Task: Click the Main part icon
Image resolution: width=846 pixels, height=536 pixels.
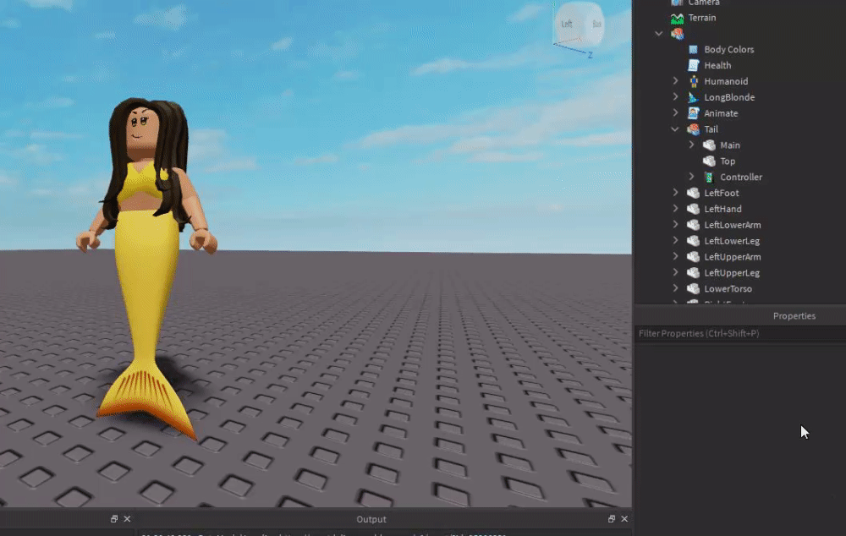Action: pos(710,145)
